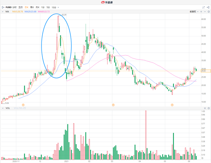Image resolution: width=211 pixels, height=163 pixels.
Task: Click the FUBO ticker label
Action: click(x=8, y=8)
